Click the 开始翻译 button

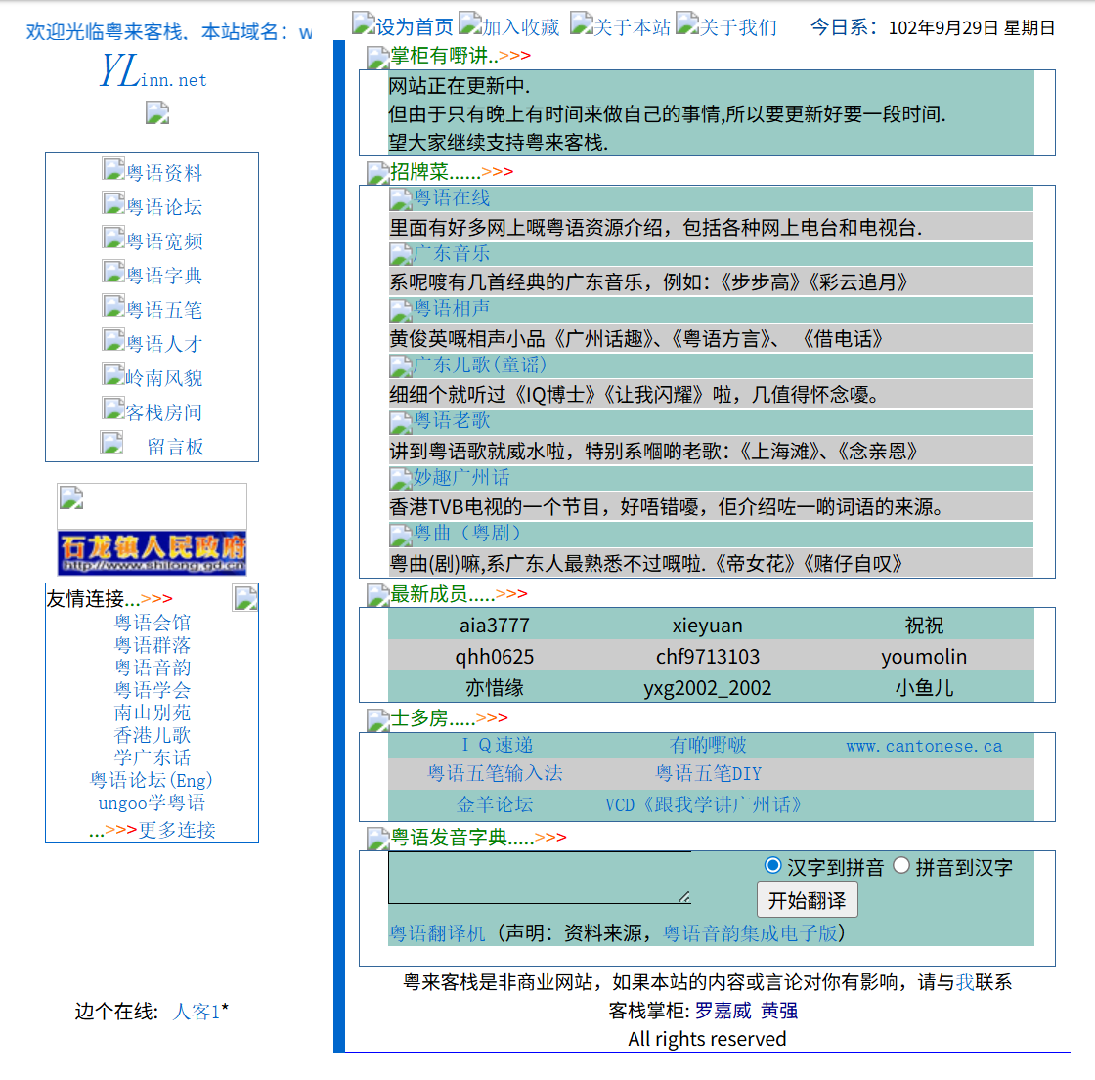[x=808, y=900]
